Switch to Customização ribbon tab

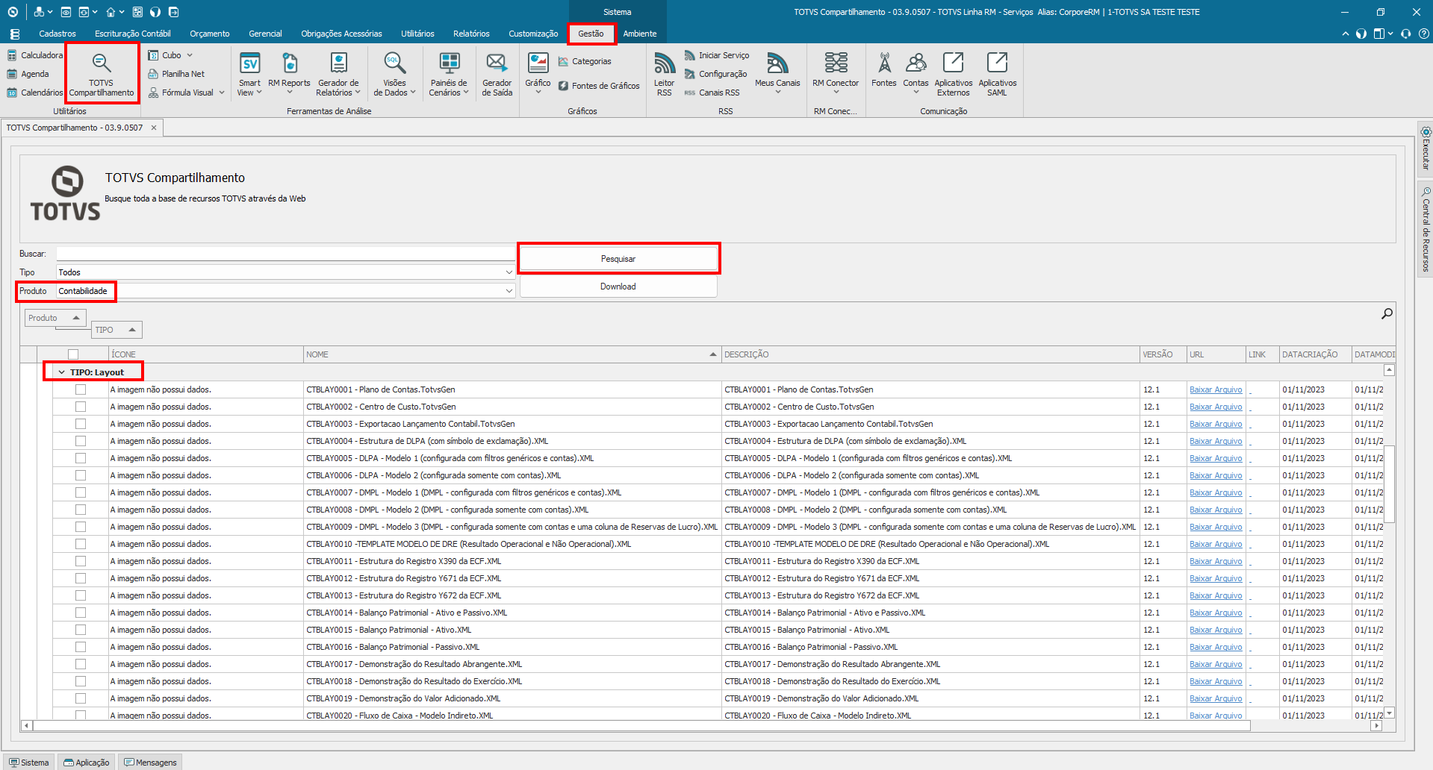[533, 34]
